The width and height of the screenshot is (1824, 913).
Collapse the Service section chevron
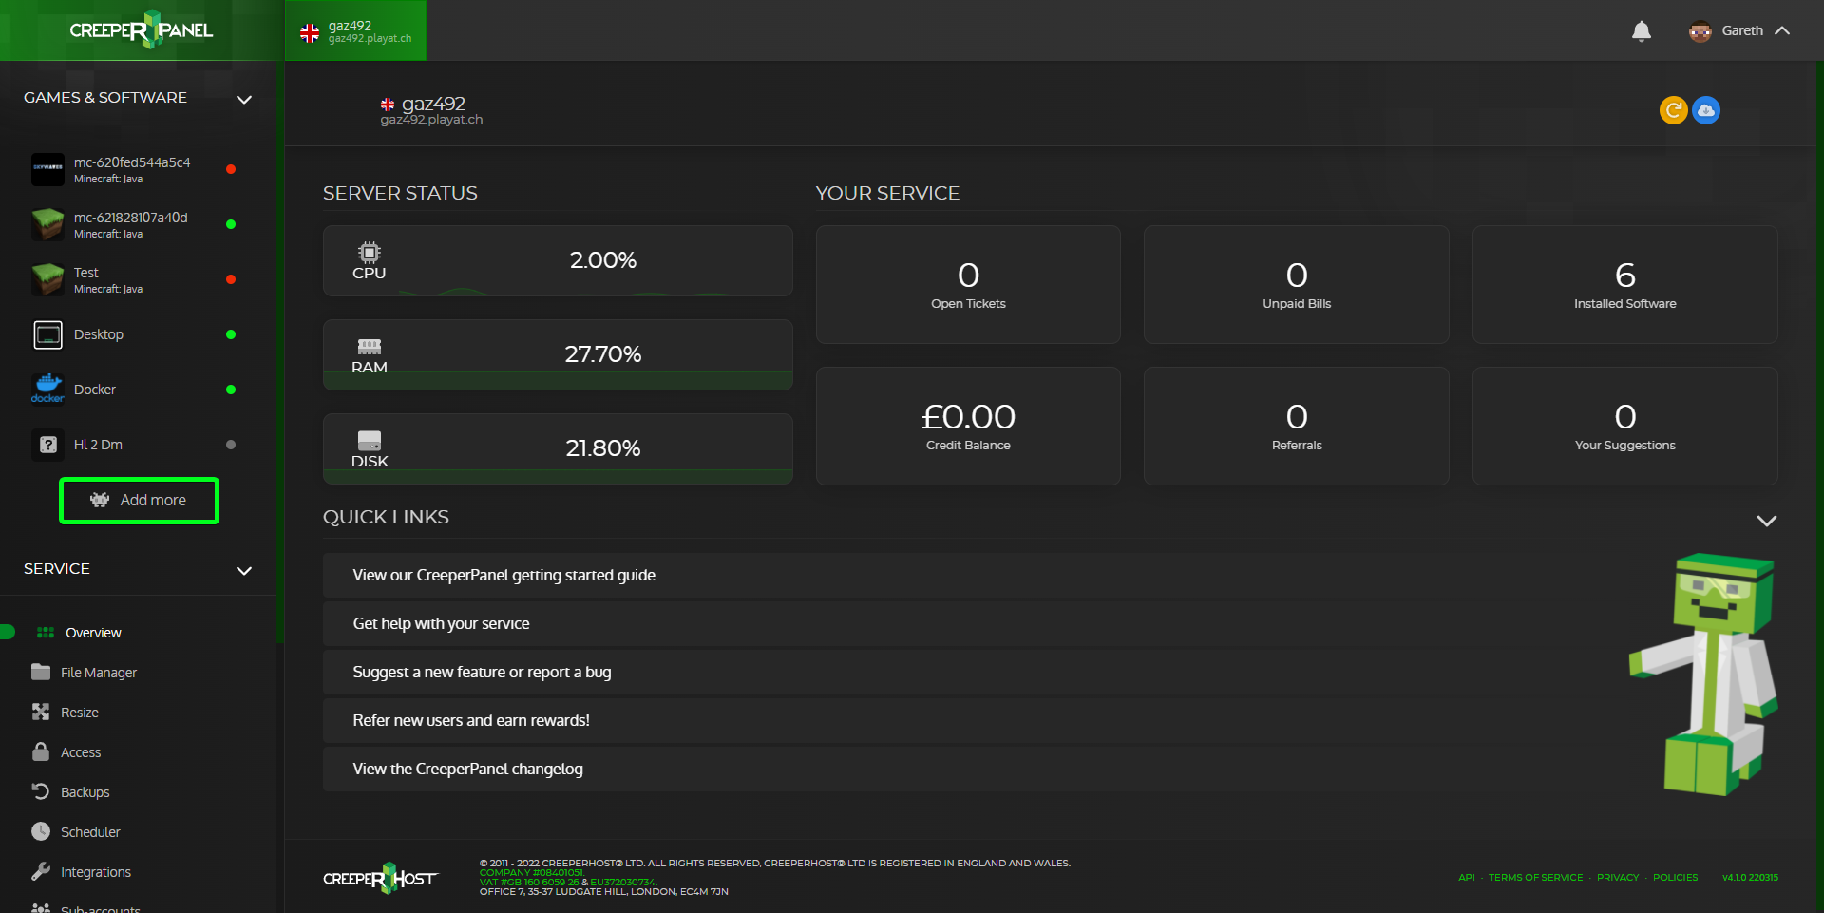[x=244, y=570]
